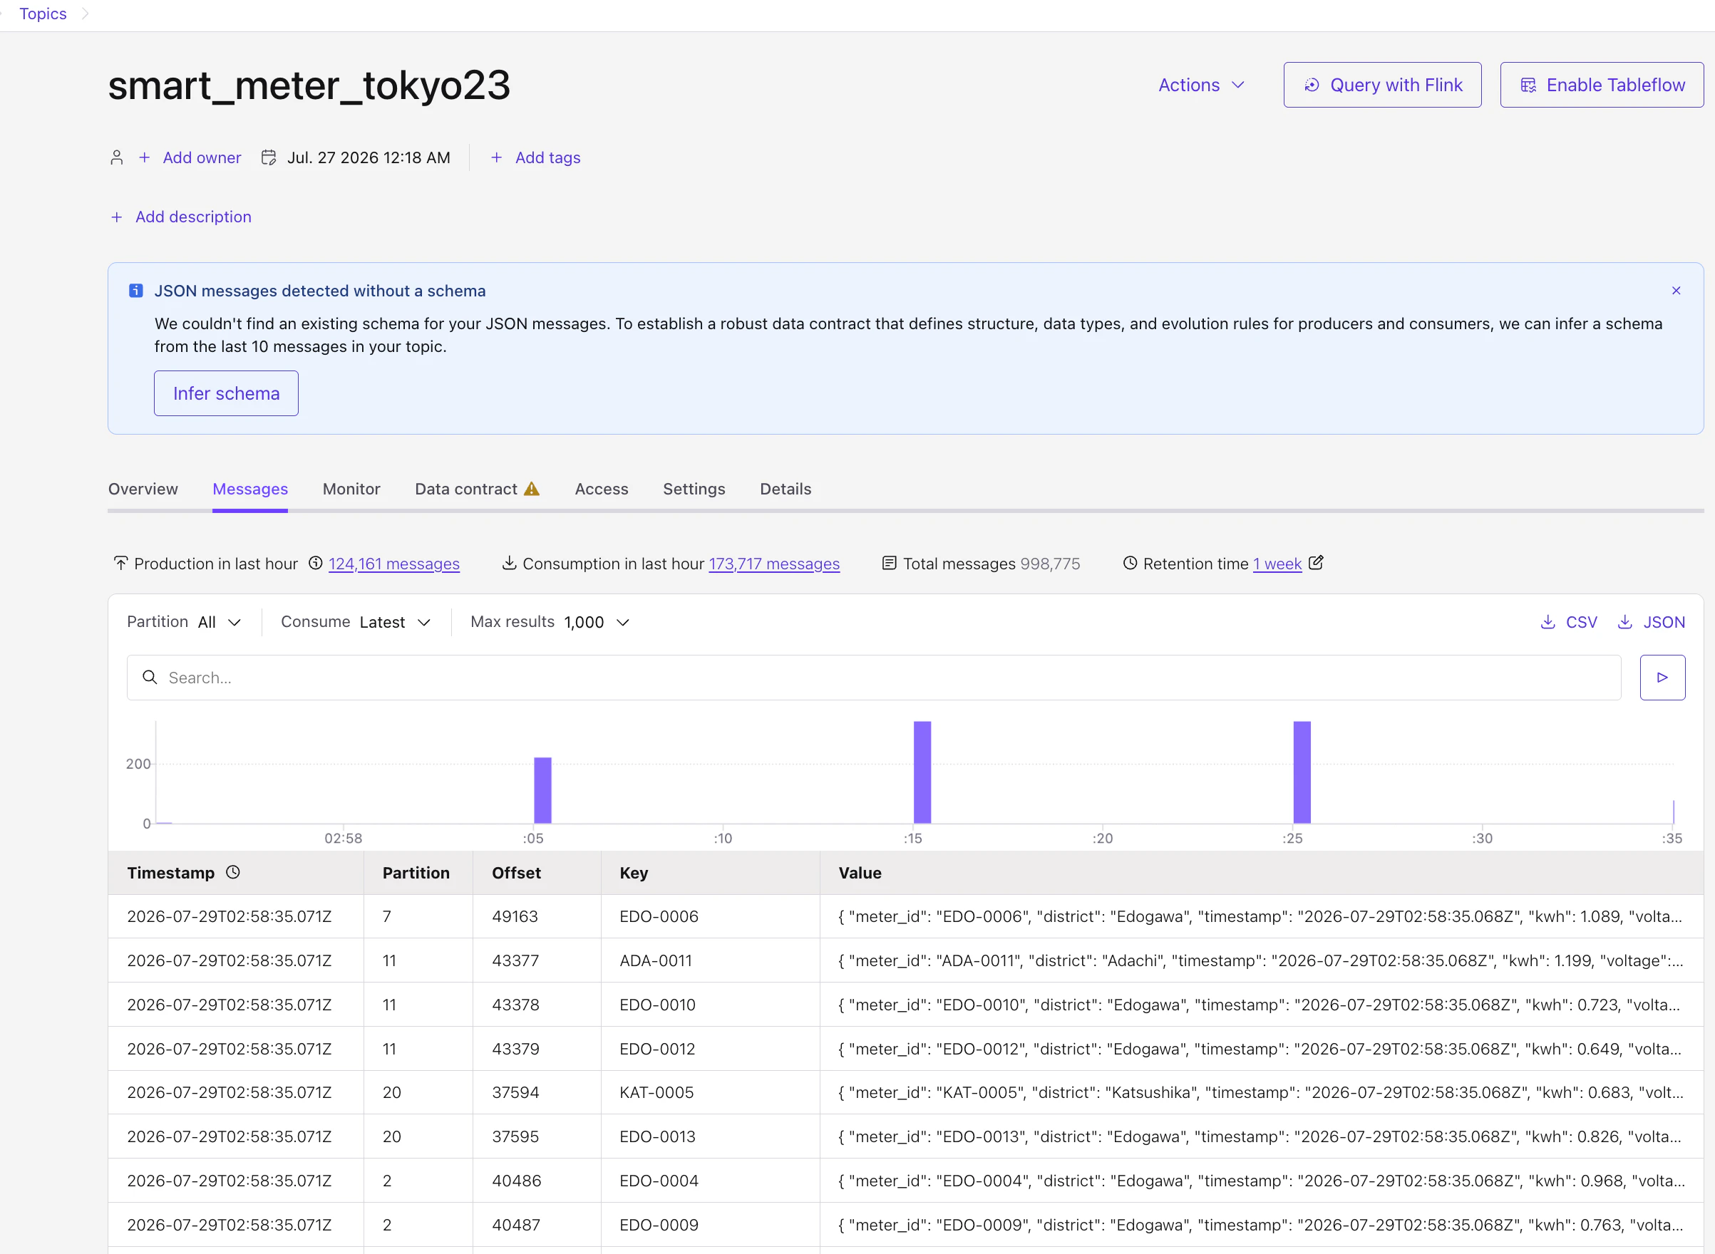
Task: Click the histogram bar at :15
Action: (922, 772)
